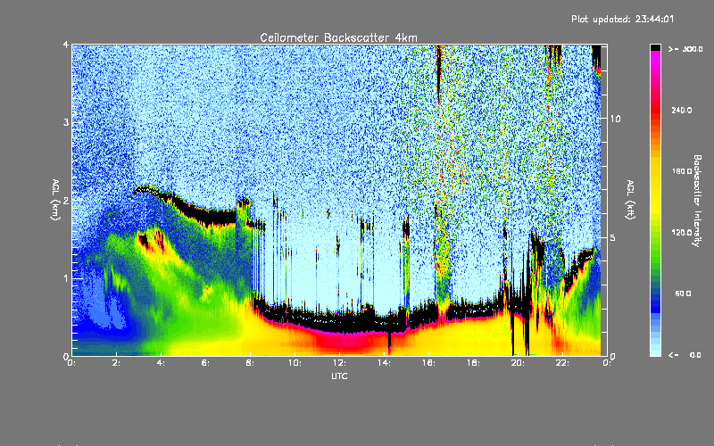This screenshot has width=714, height=446.
Task: Click the 'Ceilometer Backscatter 4km' plot title
Action: point(338,37)
